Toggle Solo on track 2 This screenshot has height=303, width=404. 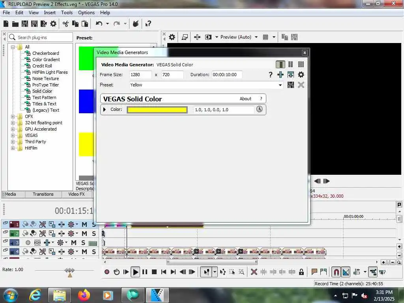pyautogui.click(x=94, y=234)
